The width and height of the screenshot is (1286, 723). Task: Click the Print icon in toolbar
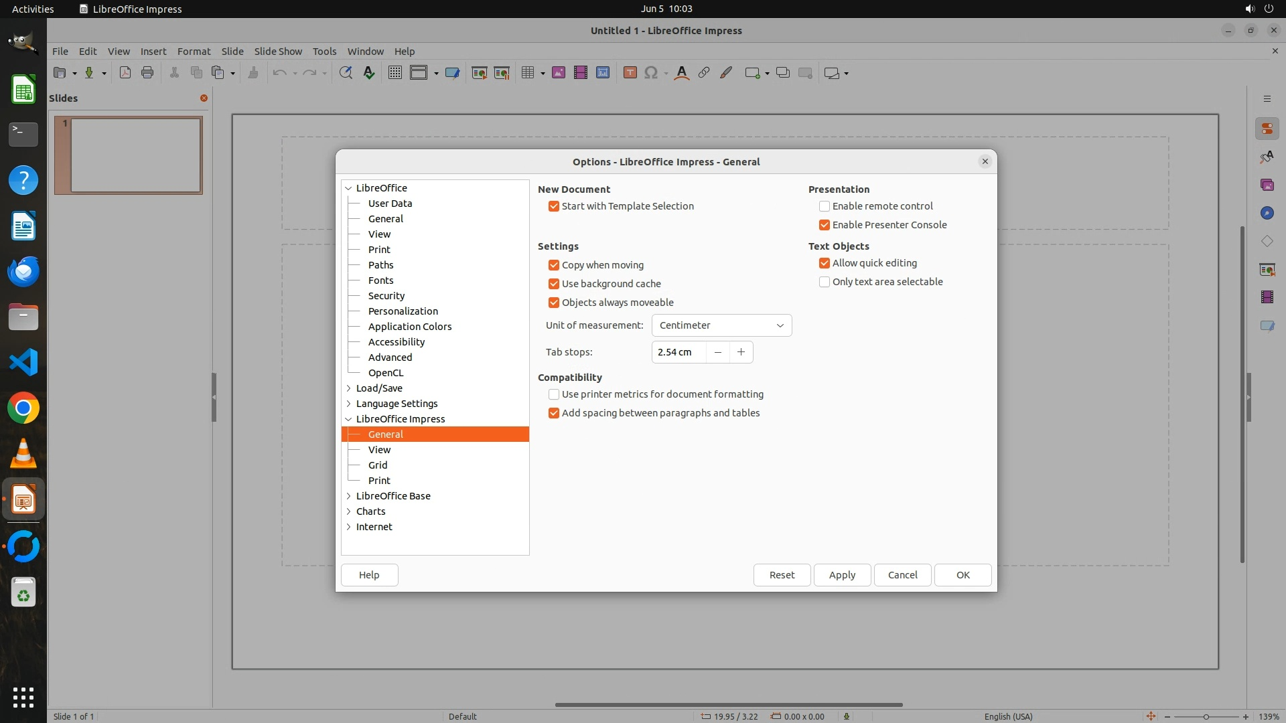[147, 73]
